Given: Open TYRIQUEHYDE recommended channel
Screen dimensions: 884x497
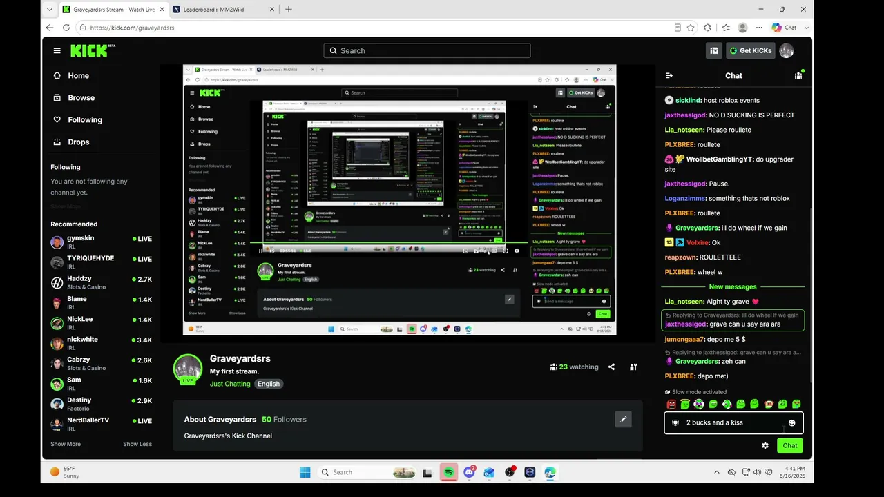Looking at the screenshot, I should coord(101,262).
